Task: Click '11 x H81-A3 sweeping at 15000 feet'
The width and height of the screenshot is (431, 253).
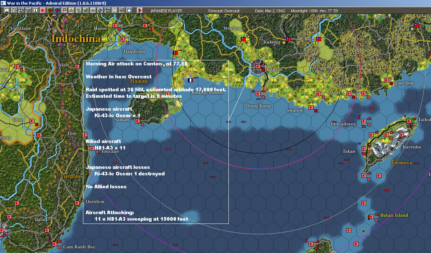Action: [x=141, y=219]
